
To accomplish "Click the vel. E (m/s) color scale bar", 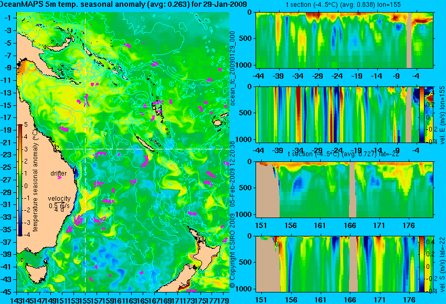I will (421, 114).
